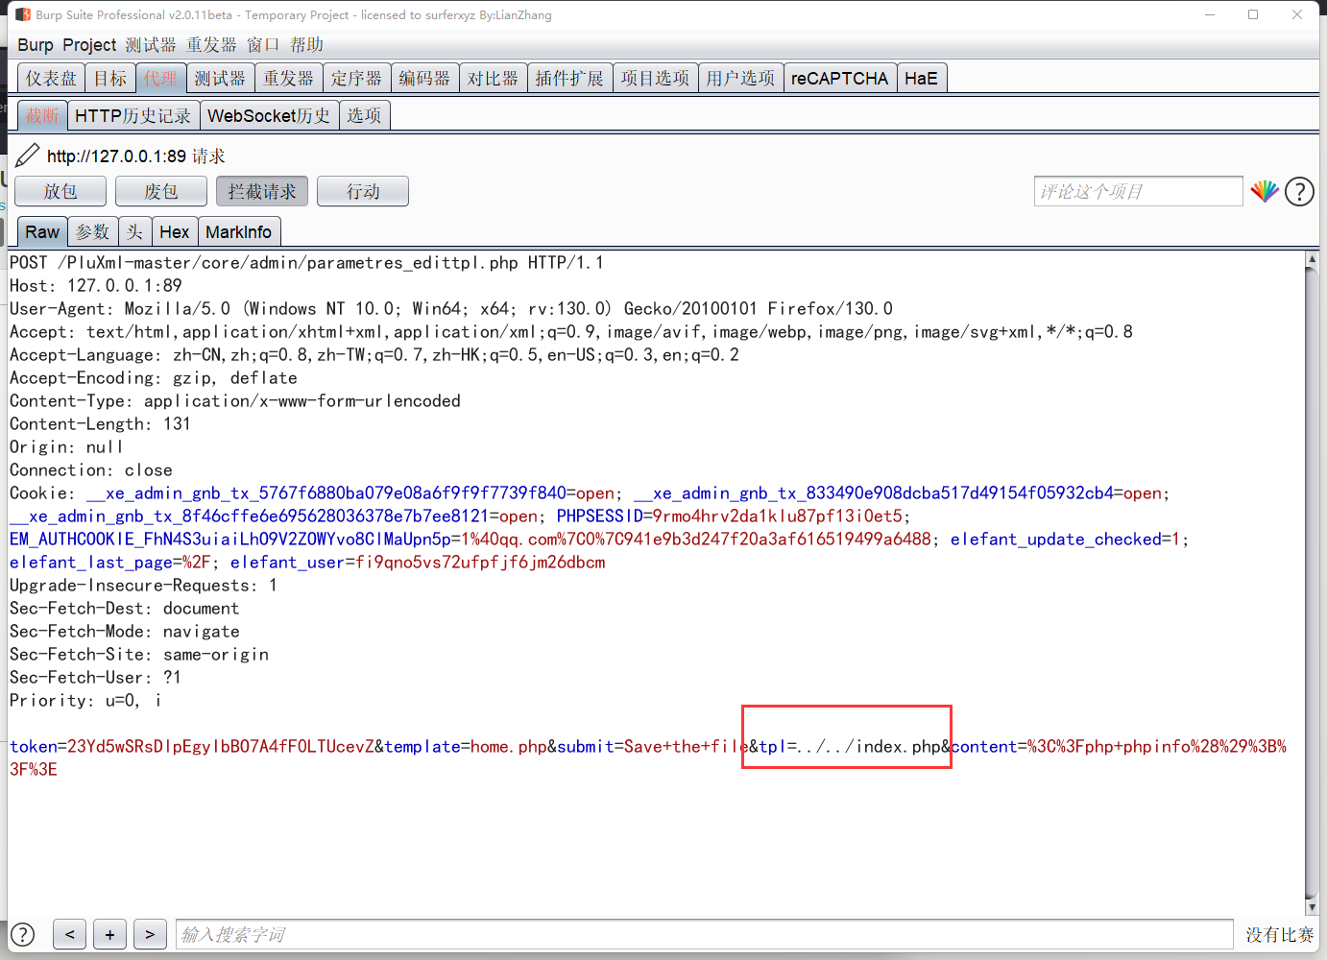Screen dimensions: 1327x960
Task: Click the bottom-left question mark help icon
Action: pos(22,934)
